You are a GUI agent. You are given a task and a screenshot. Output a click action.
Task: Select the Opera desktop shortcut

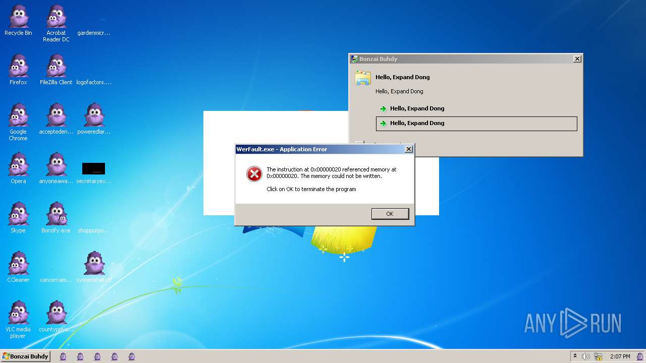point(18,168)
